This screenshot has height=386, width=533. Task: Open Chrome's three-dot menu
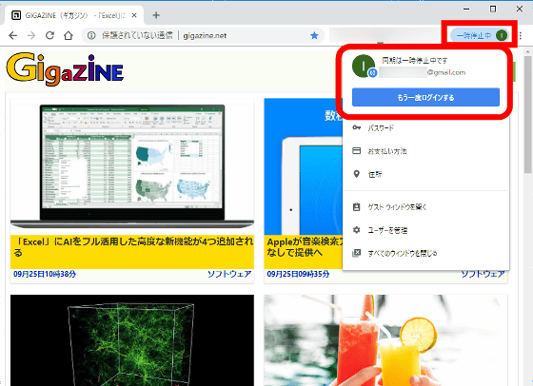(x=521, y=35)
